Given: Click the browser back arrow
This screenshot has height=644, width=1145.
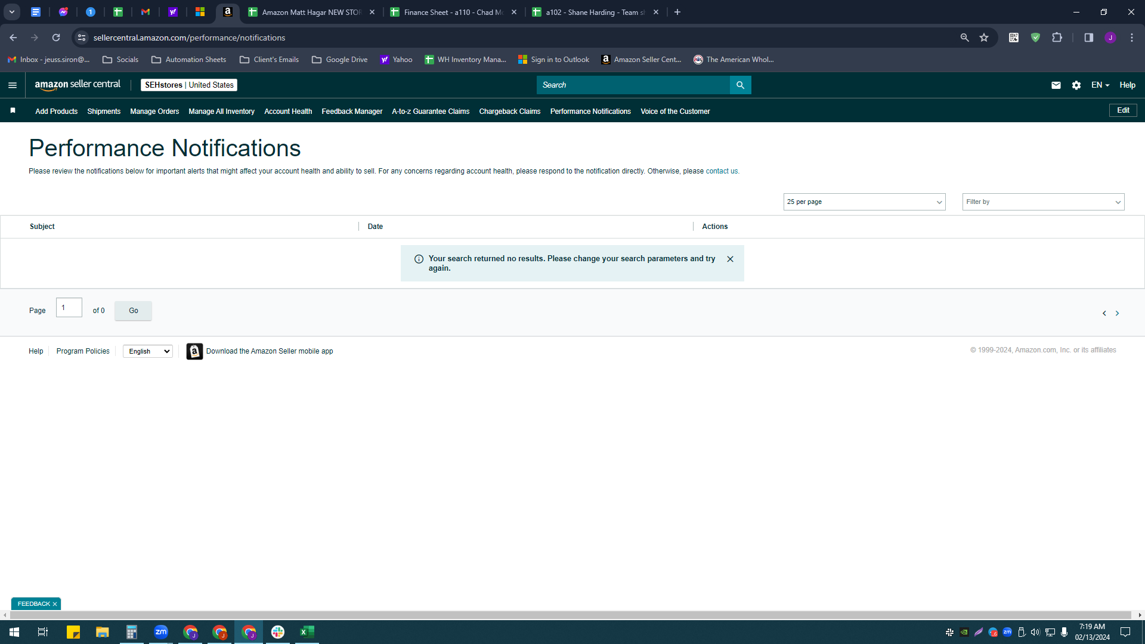Looking at the screenshot, I should pos(13,38).
